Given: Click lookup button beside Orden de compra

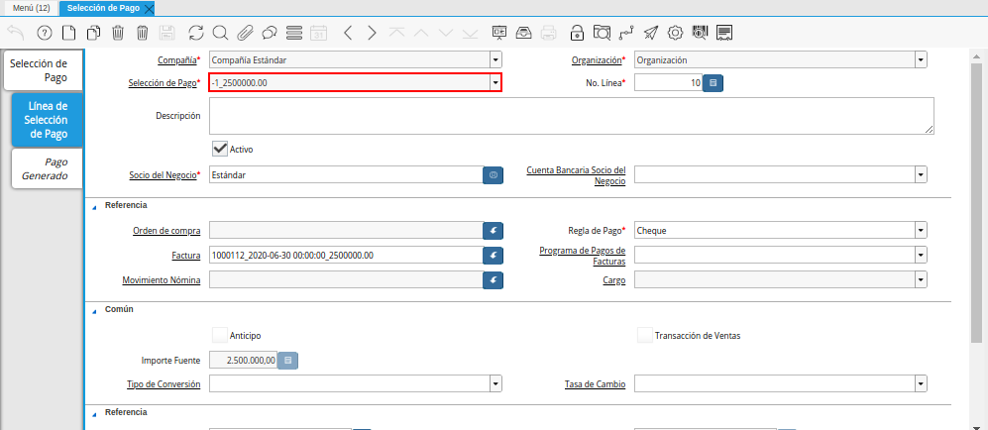Looking at the screenshot, I should coord(493,231).
